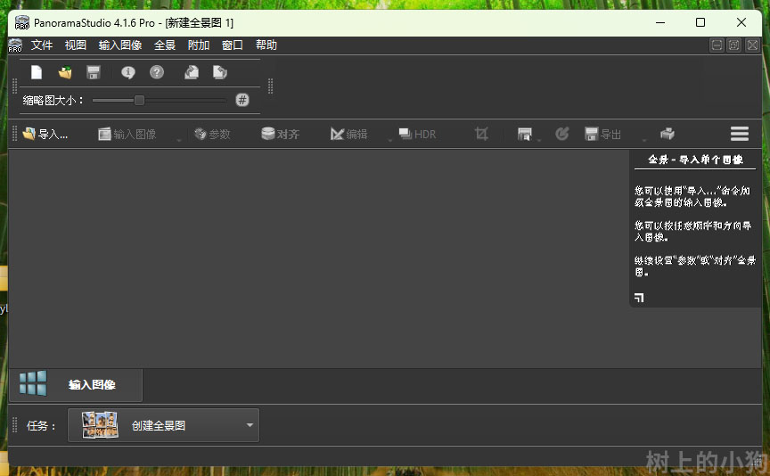770x476 pixels.
Task: Click the print icon in toolbar
Action: [667, 134]
